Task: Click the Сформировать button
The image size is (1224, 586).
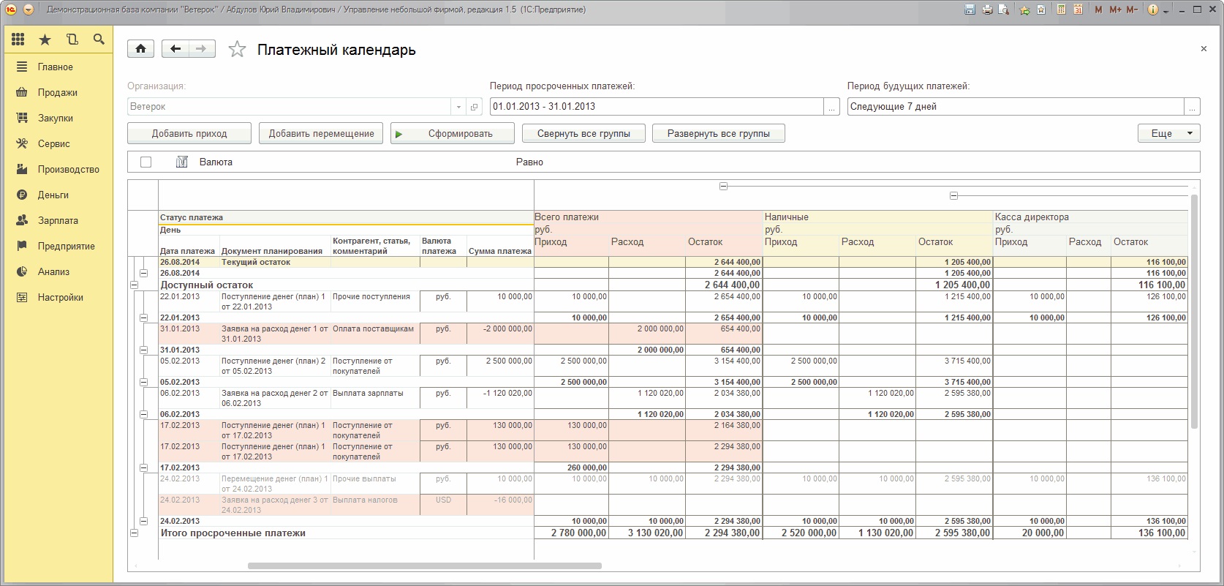Action: click(453, 133)
